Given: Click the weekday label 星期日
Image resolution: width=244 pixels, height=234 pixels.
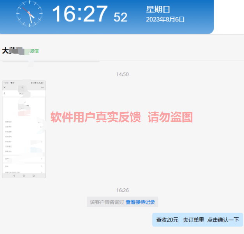Looking at the screenshot, I should (x=158, y=9).
